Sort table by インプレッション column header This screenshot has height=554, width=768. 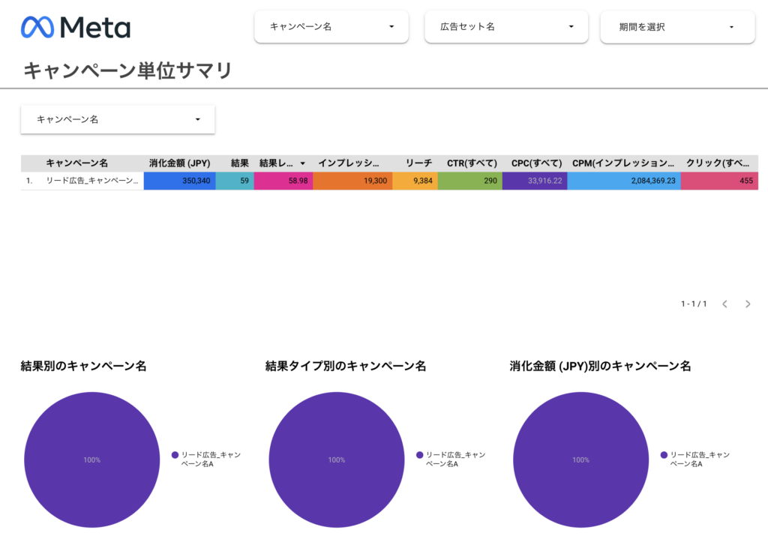pyautogui.click(x=348, y=163)
